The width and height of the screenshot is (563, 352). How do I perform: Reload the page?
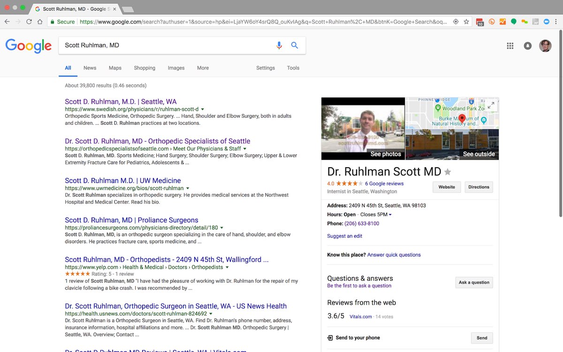[x=29, y=22]
